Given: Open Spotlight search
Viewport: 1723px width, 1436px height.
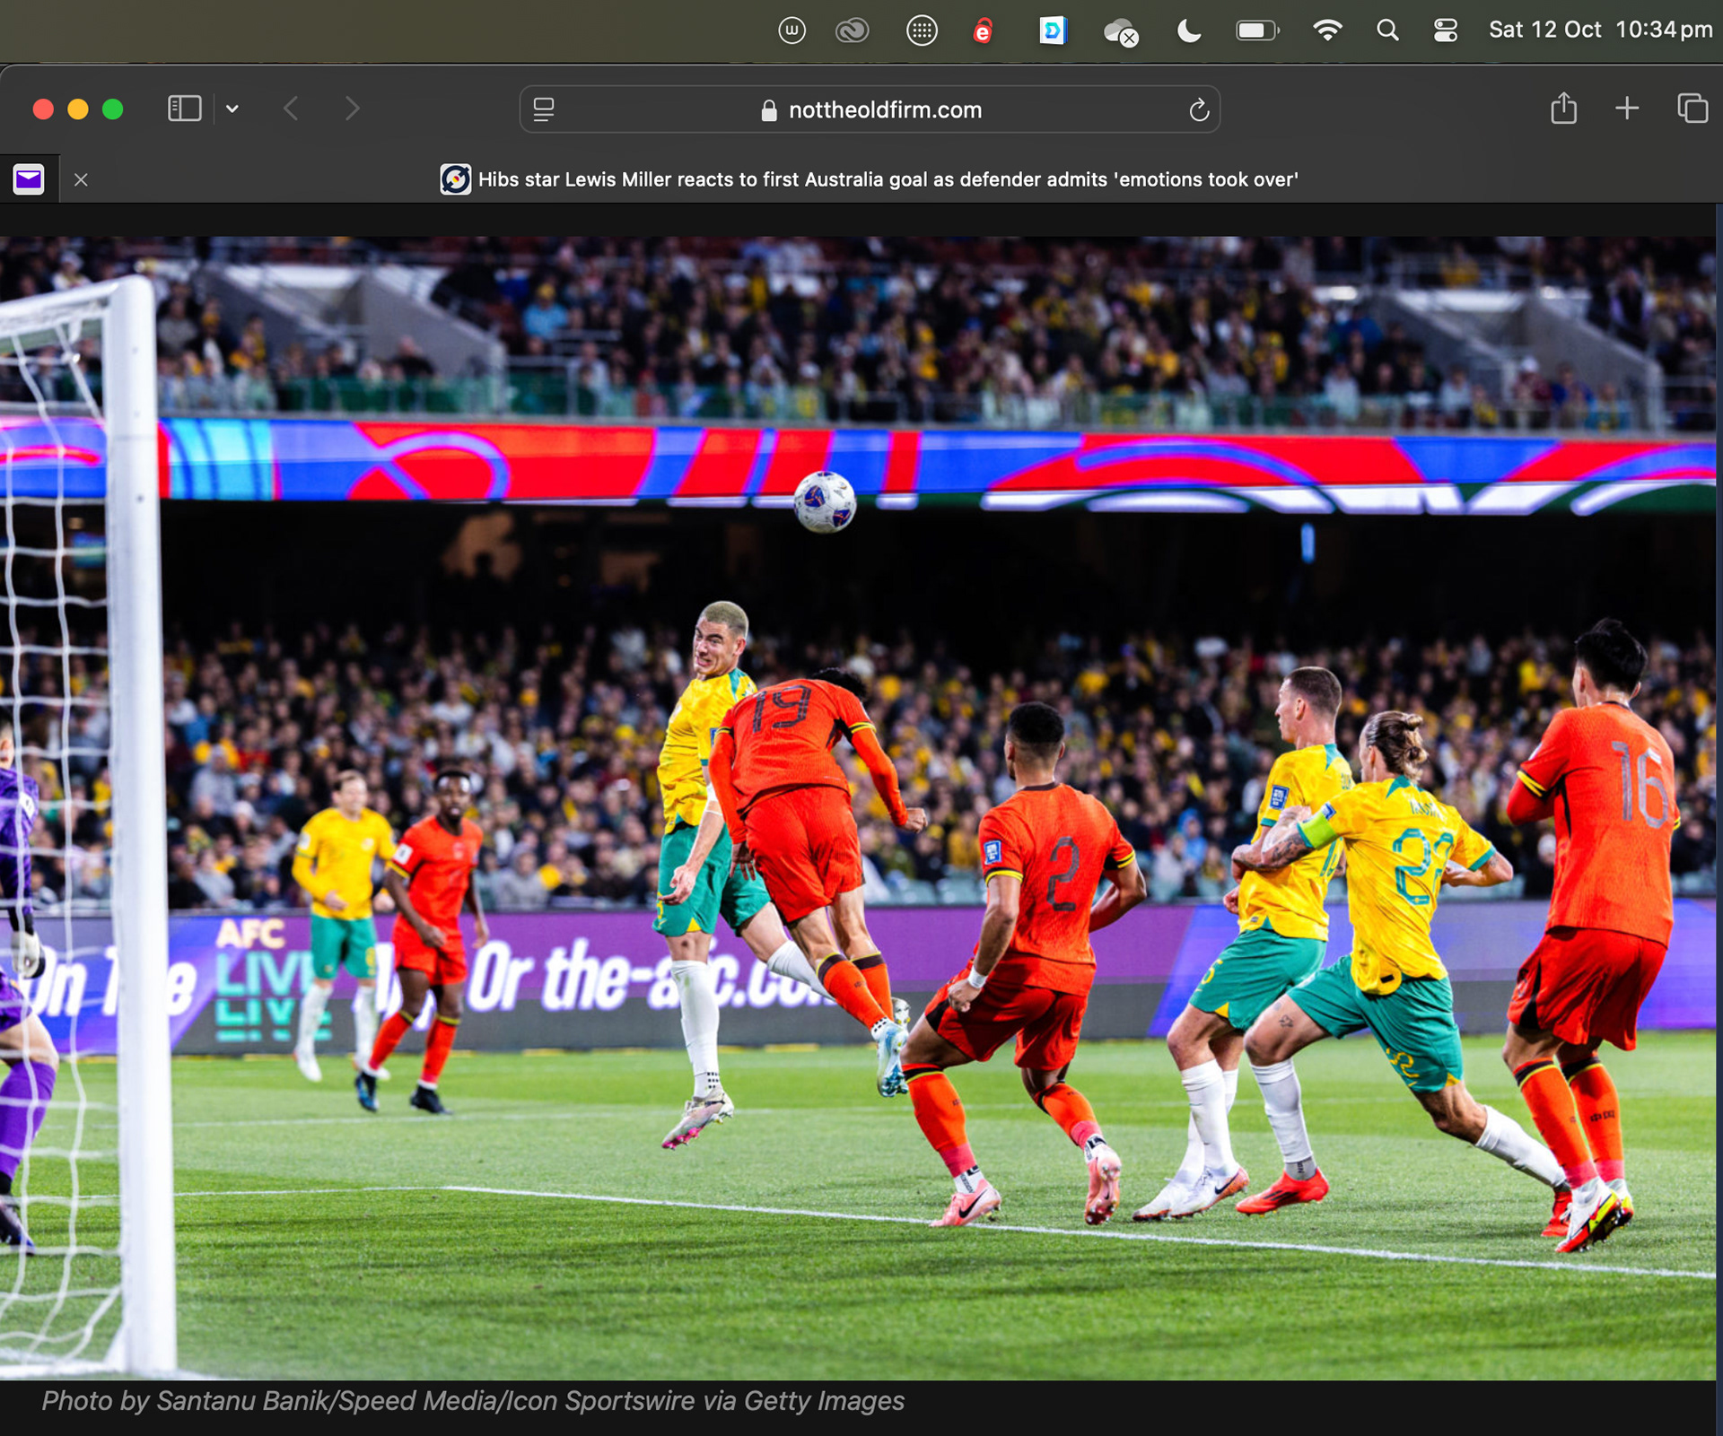Looking at the screenshot, I should (x=1387, y=30).
